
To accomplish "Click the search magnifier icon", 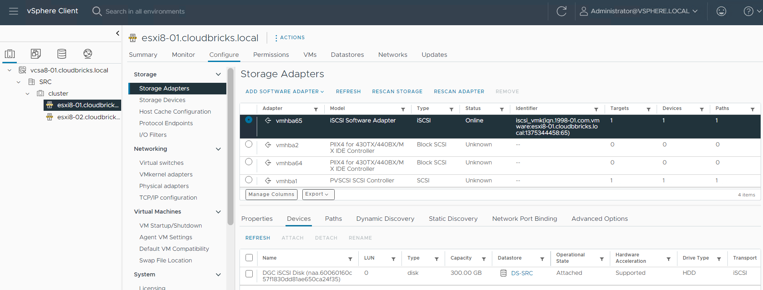I will [x=97, y=11].
